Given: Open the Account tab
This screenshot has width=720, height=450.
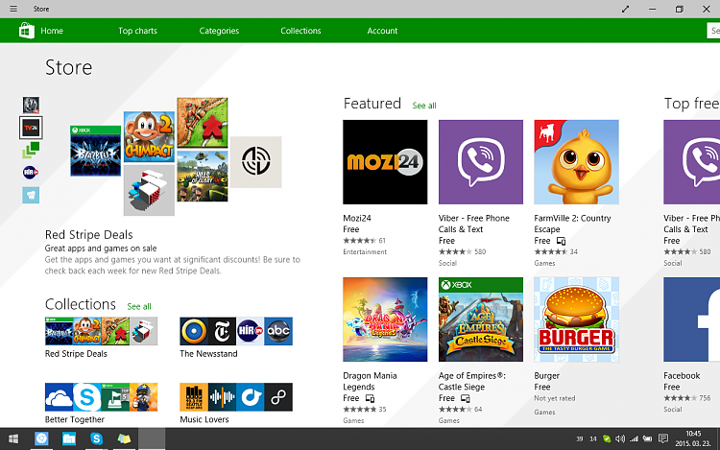Looking at the screenshot, I should coord(382,31).
